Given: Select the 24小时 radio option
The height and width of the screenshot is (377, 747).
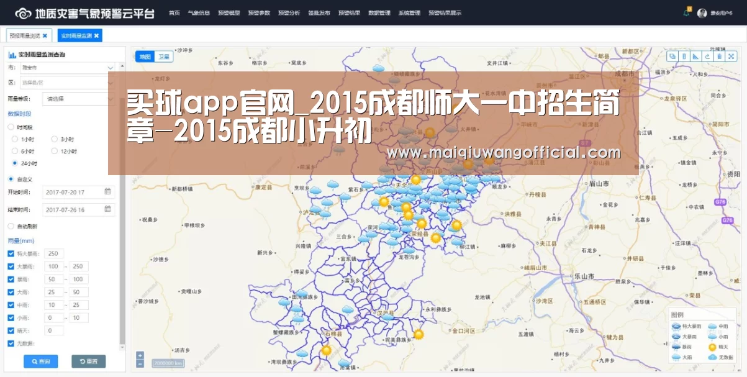Looking at the screenshot, I should 15,163.
